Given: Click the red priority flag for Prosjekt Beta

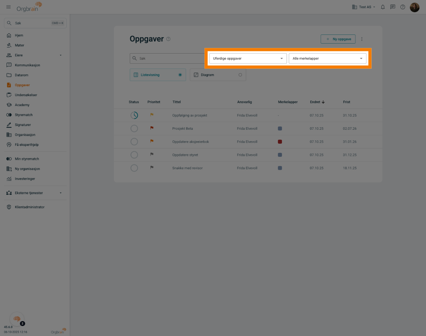Looking at the screenshot, I should pyautogui.click(x=152, y=128).
